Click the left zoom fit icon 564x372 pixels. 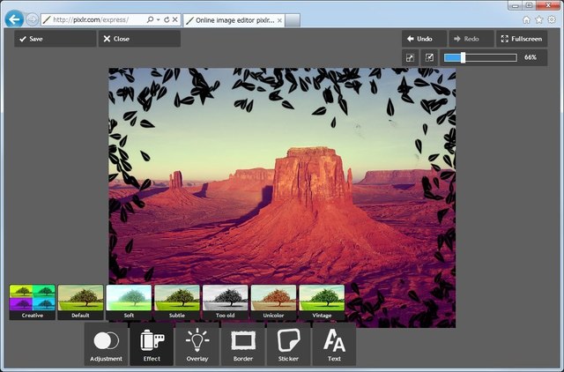coord(410,57)
